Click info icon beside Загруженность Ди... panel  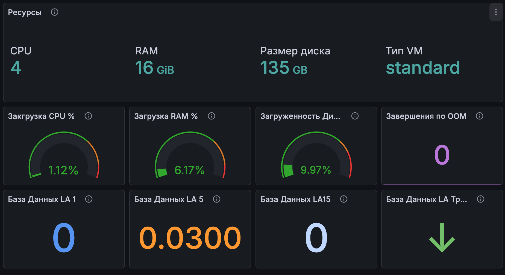coord(355,116)
